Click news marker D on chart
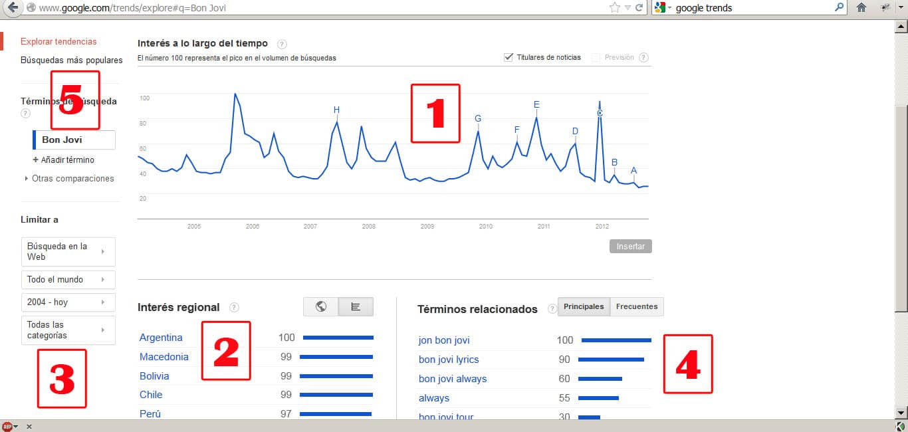The image size is (908, 432). pos(575,131)
